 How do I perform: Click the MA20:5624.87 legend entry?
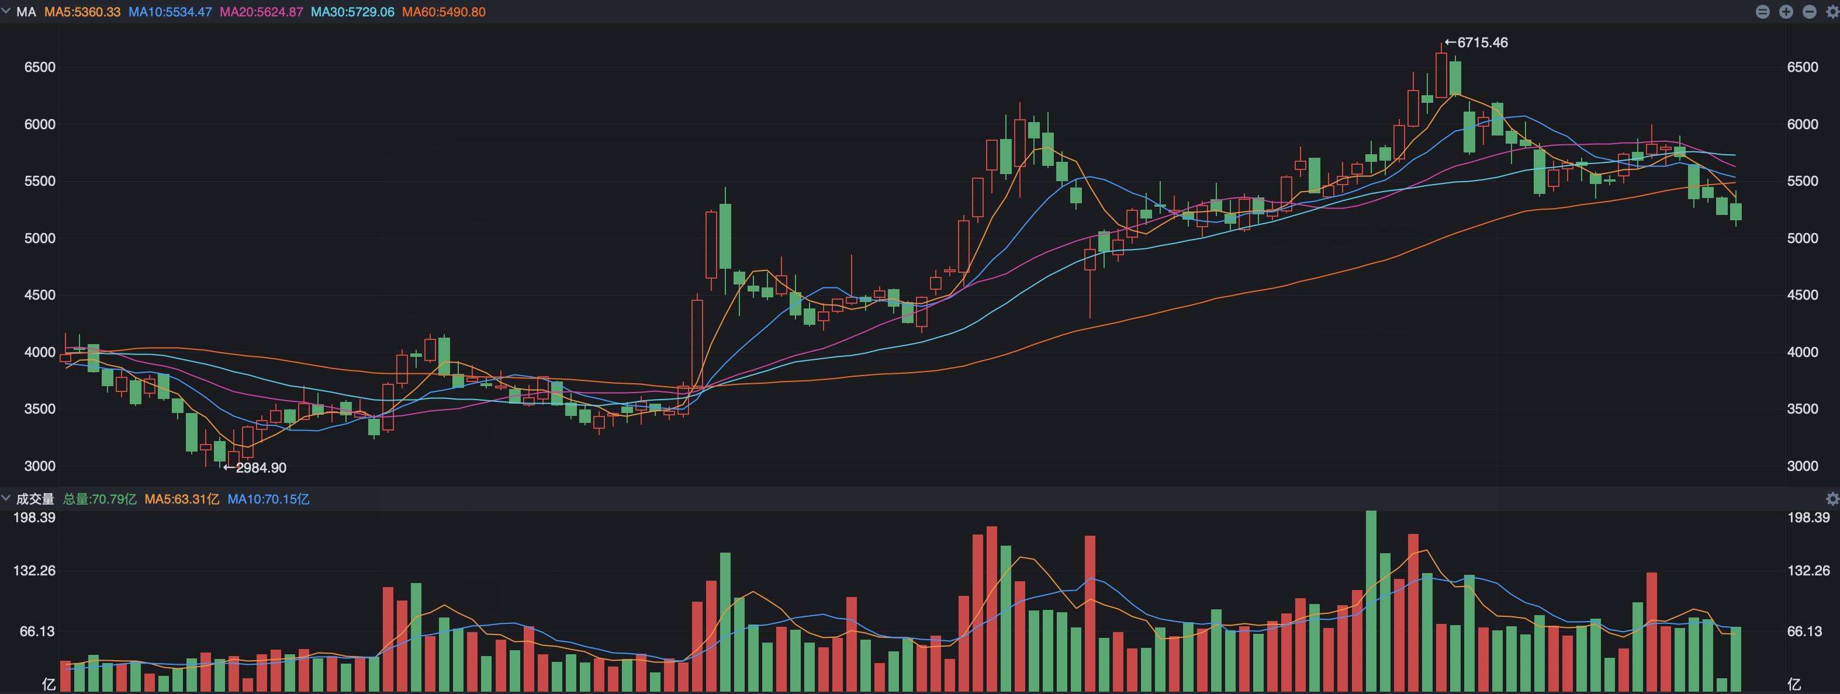pyautogui.click(x=261, y=12)
